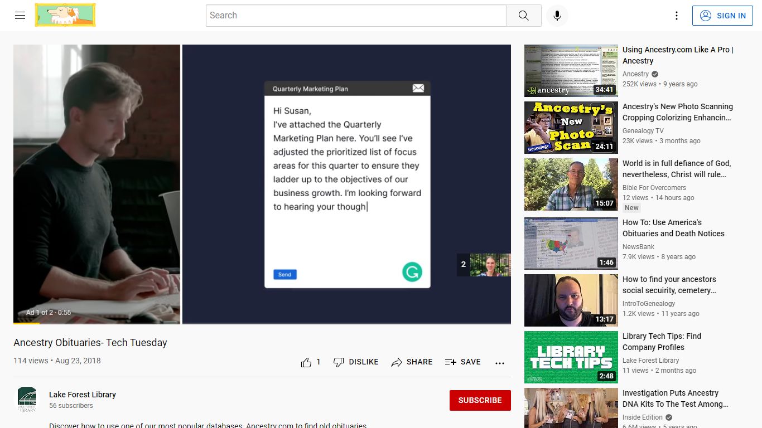
Task: Open Library Tech Tips thumbnail
Action: [571, 357]
